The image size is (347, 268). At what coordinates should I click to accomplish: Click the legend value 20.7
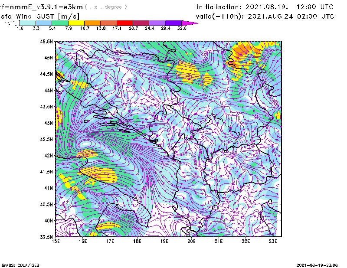[x=133, y=28]
